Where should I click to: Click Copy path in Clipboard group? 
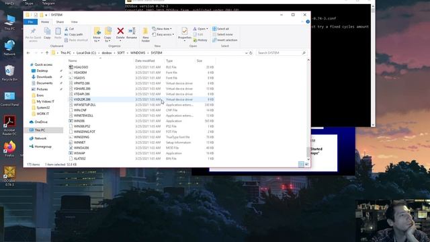pos(73,34)
